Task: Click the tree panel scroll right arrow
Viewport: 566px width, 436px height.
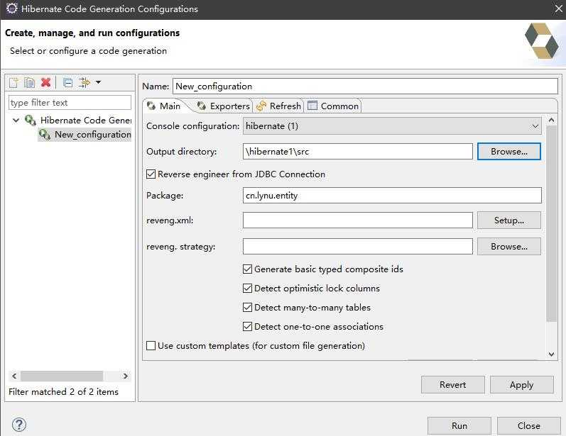Action: [125, 376]
